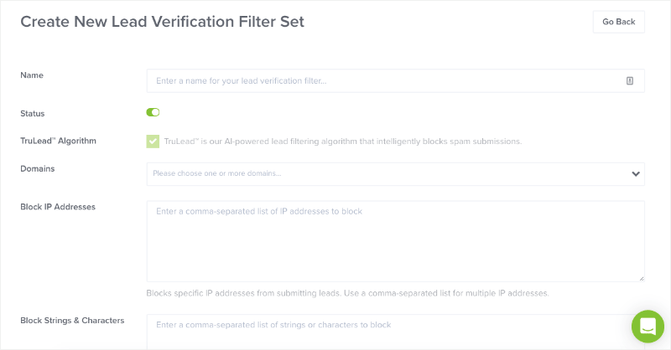Click the 'Status' label text
Image resolution: width=671 pixels, height=350 pixels.
click(x=33, y=113)
